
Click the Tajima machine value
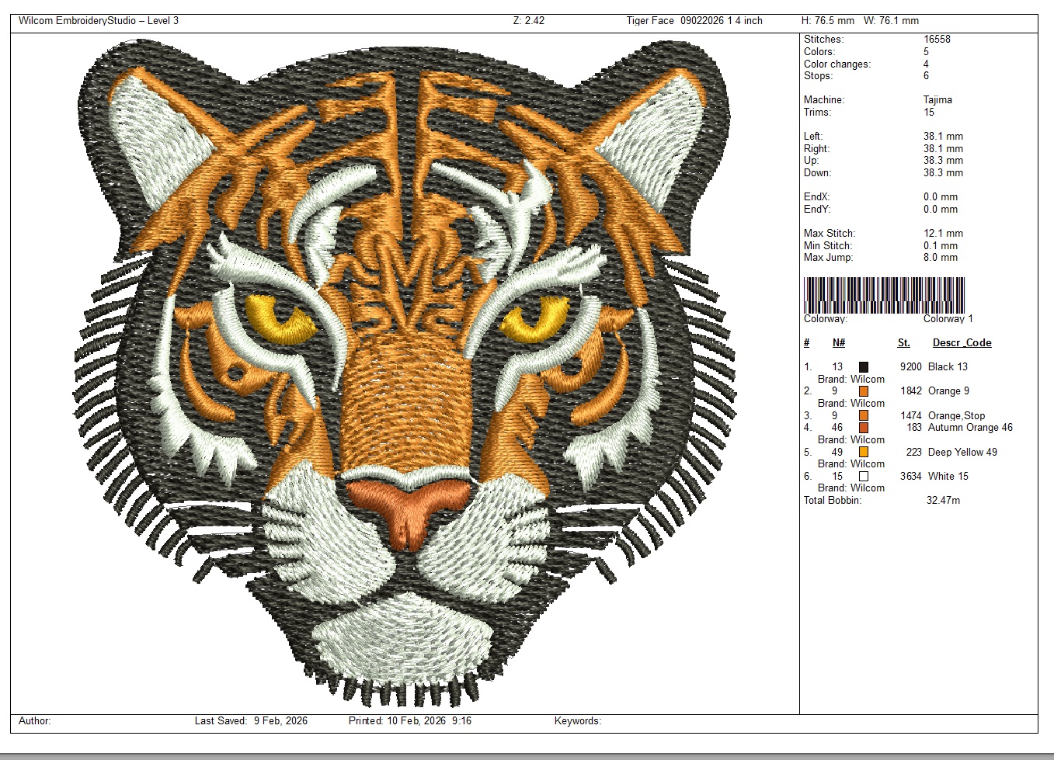pyautogui.click(x=937, y=100)
